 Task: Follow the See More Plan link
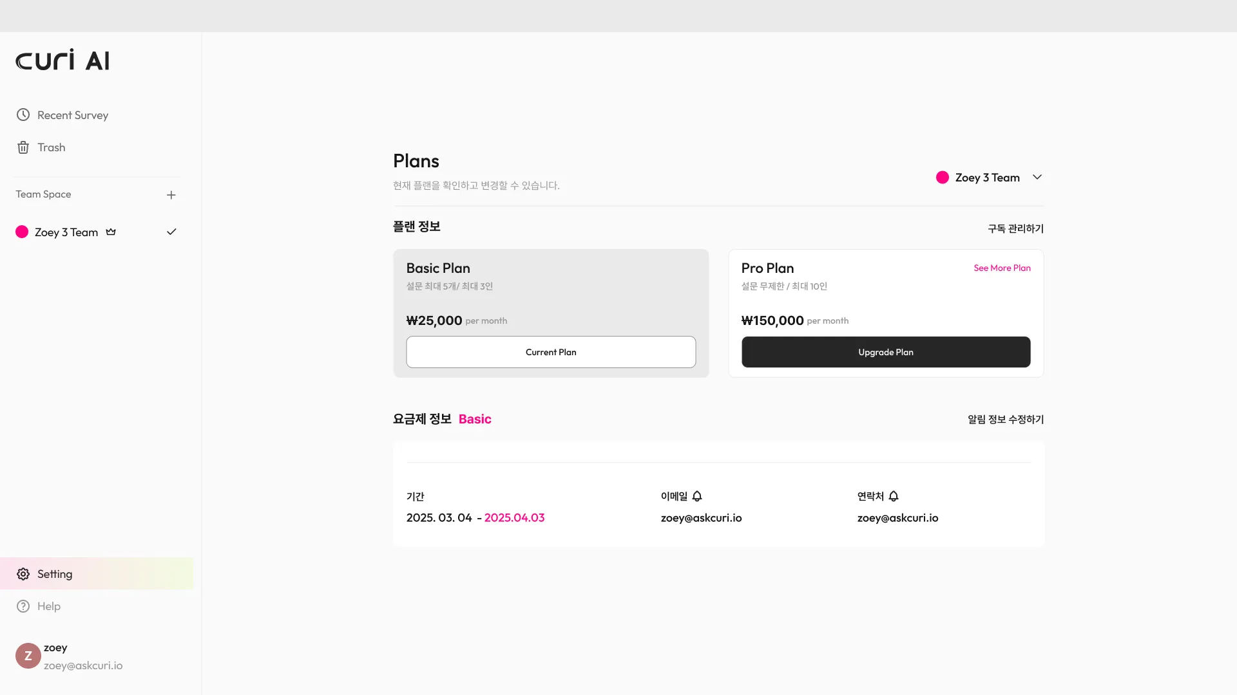(1002, 268)
